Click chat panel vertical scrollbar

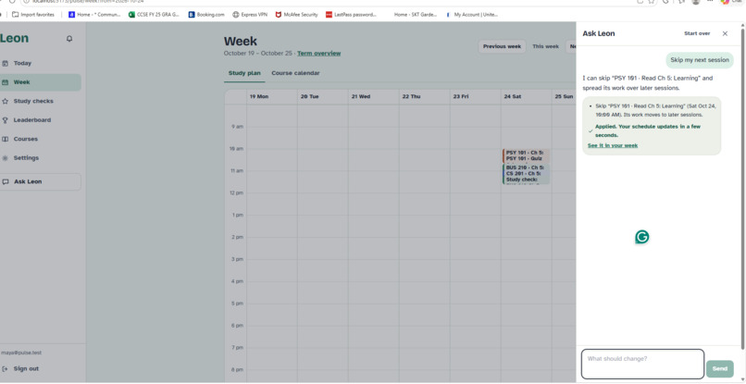pos(741,191)
